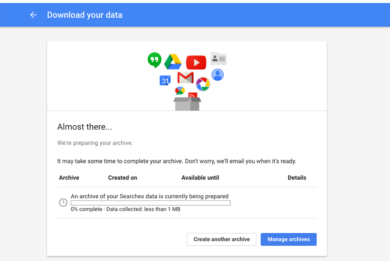Click the Create another archive button

pos(221,239)
